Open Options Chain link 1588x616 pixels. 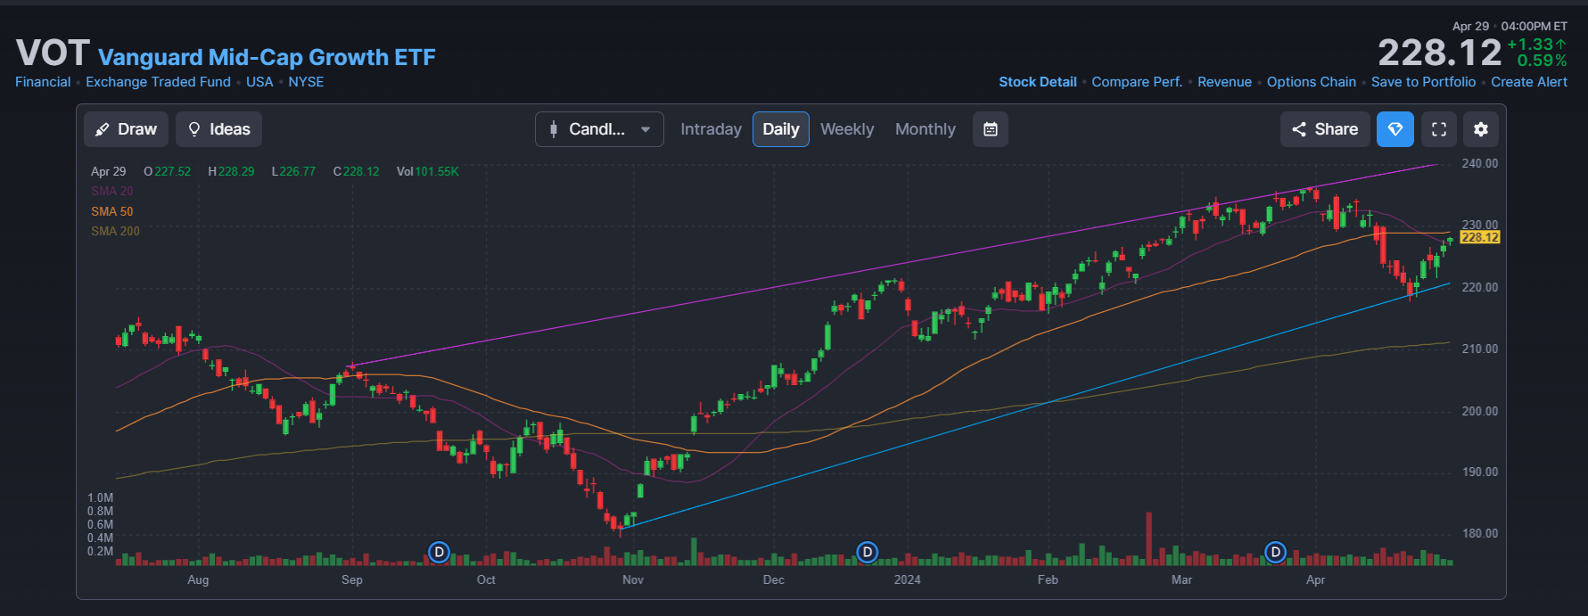point(1312,82)
